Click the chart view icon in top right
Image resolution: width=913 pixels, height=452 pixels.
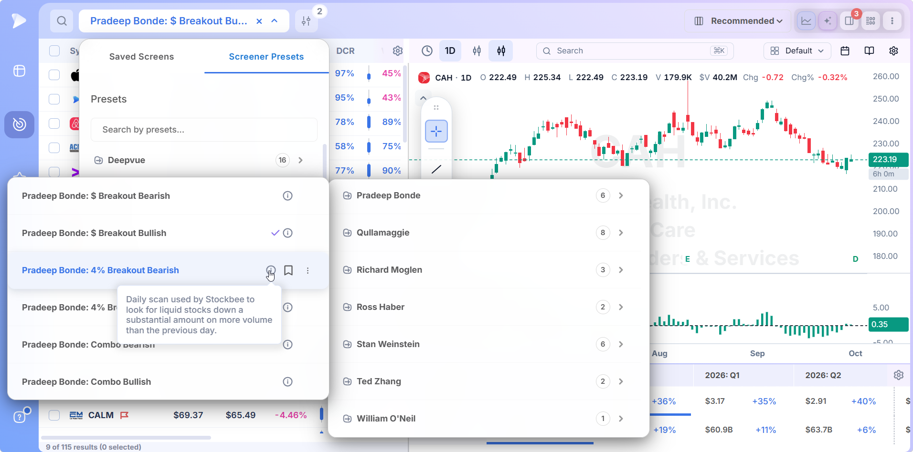[806, 21]
